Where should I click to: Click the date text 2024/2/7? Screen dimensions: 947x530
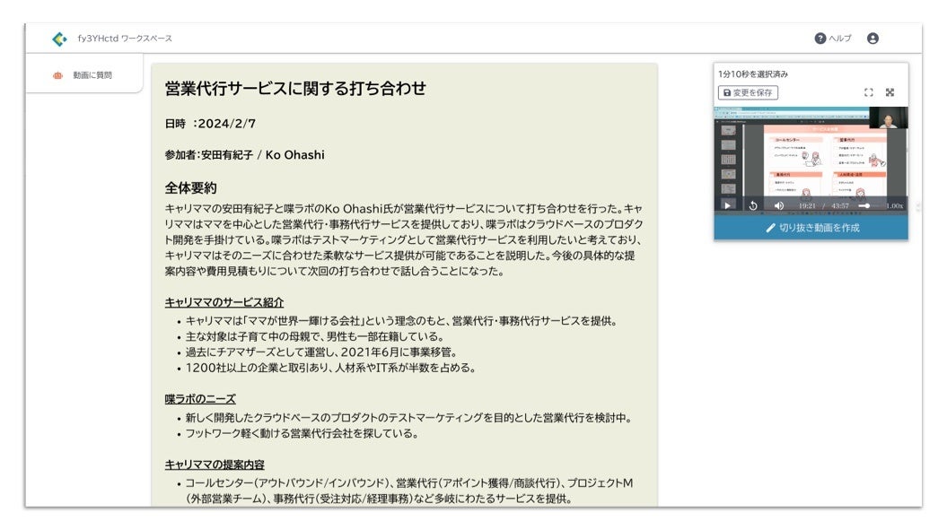pos(226,124)
